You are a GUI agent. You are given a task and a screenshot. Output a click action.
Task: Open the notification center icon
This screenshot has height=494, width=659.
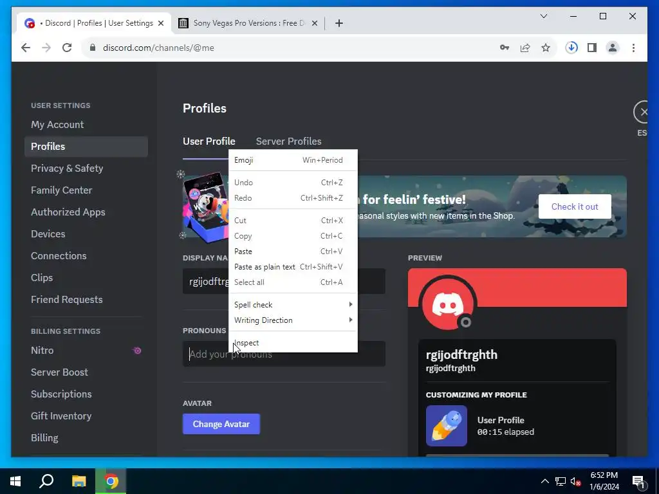pos(638,482)
